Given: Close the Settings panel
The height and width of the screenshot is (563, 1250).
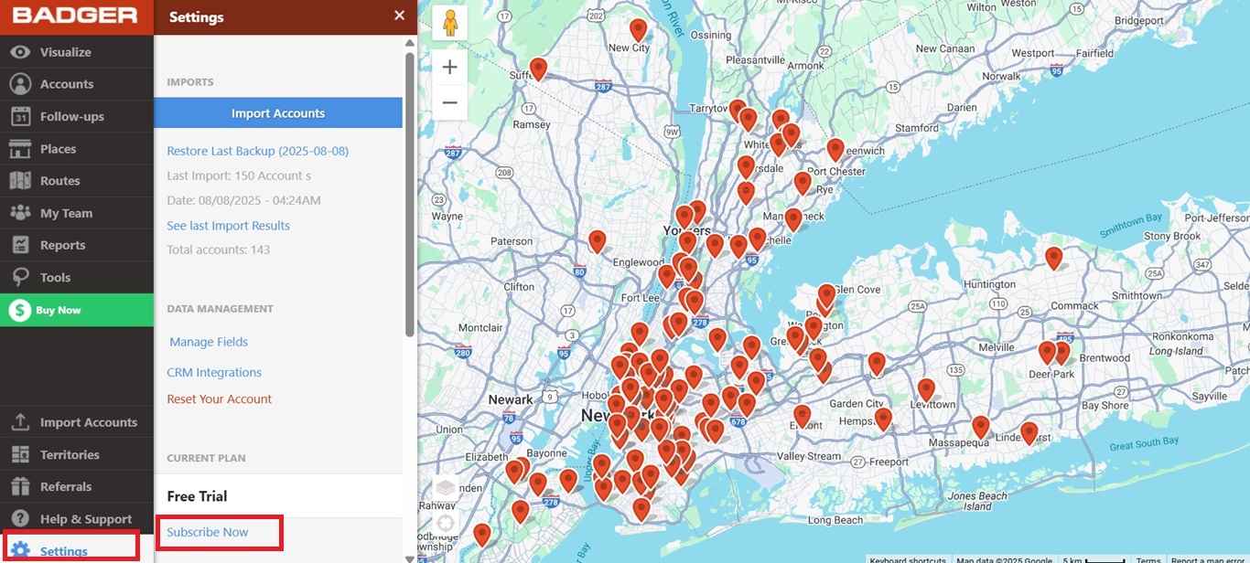Looking at the screenshot, I should point(399,16).
